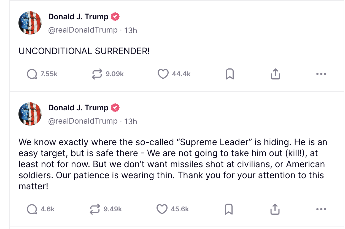Reply to the UNCONDITIONAL SURRENDER post
Viewport: 345px width, 229px height.
click(x=32, y=74)
